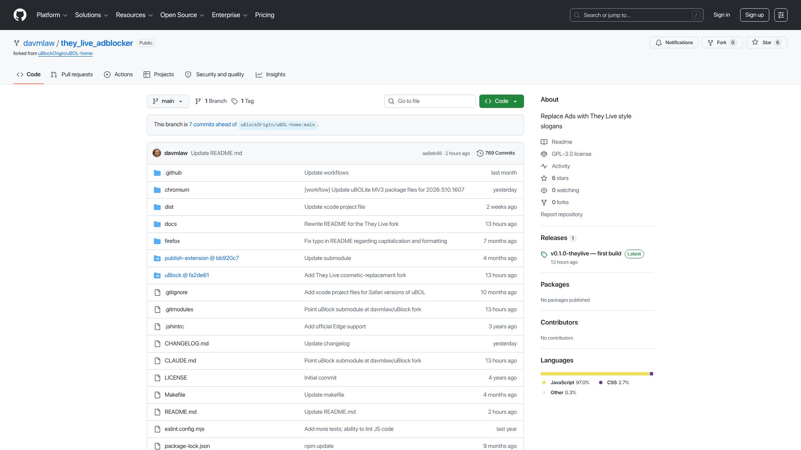View the GPL-3.0 license info
This screenshot has height=450, width=801.
pyautogui.click(x=566, y=154)
